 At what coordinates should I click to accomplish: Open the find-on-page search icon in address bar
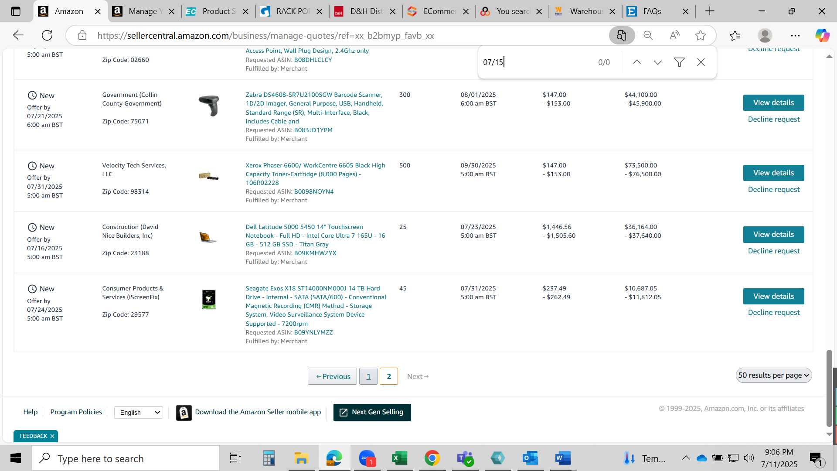pos(622,35)
